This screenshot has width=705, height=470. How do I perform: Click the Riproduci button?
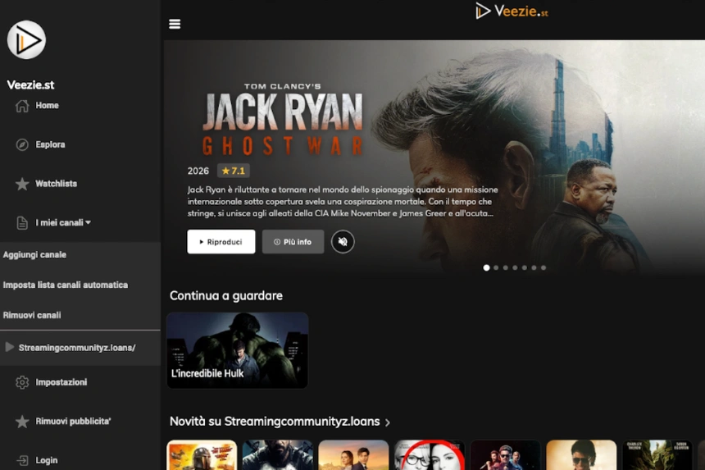(221, 241)
